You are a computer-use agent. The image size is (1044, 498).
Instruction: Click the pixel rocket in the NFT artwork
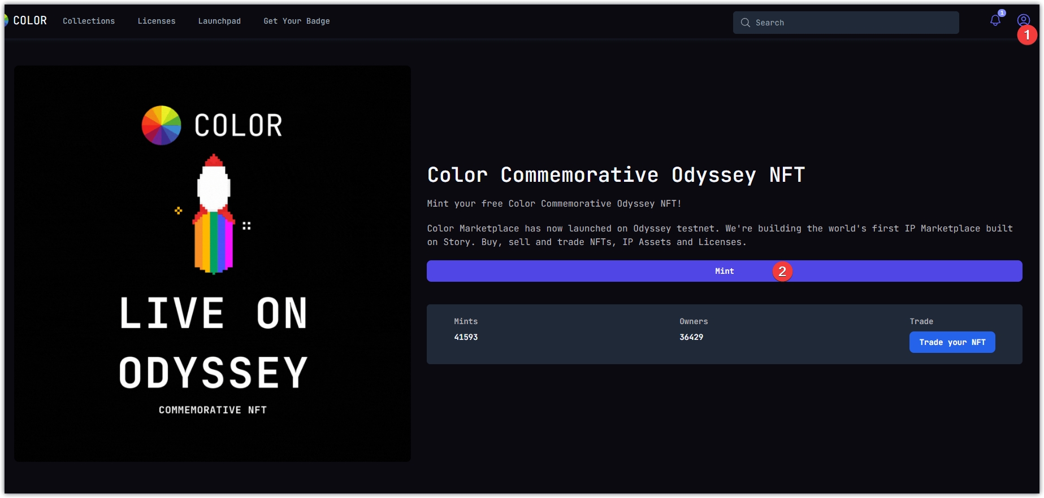click(214, 215)
